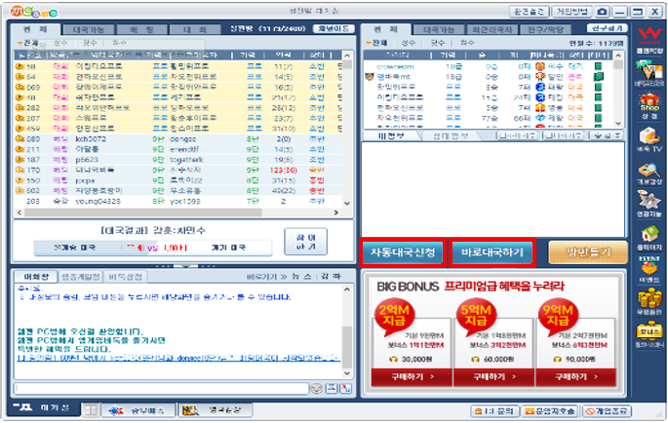This screenshot has height=423, width=668.
Task: Select room row with player young04328
Action: pyautogui.click(x=178, y=201)
